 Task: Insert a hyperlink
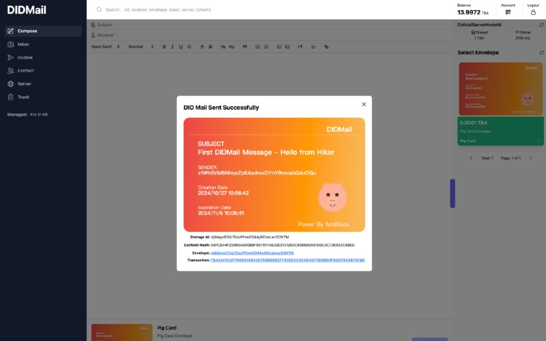tap(327, 47)
